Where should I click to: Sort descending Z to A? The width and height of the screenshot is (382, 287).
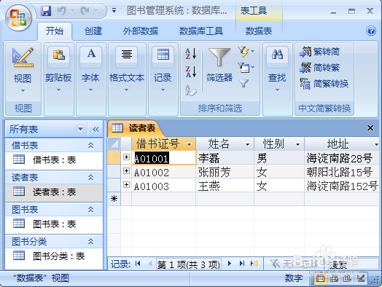pos(191,71)
